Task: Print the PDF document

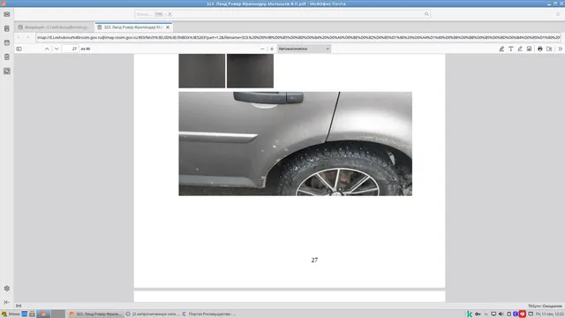Action: coord(539,49)
